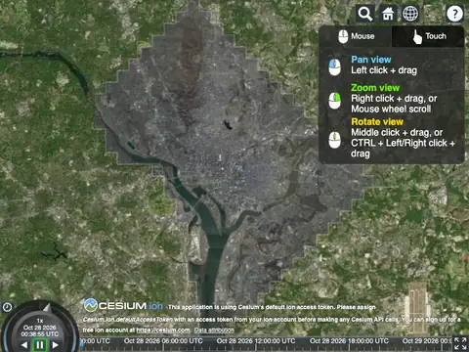Screen dimensions: 469x352
Task: Toggle full screen mode
Action: (x=460, y=344)
